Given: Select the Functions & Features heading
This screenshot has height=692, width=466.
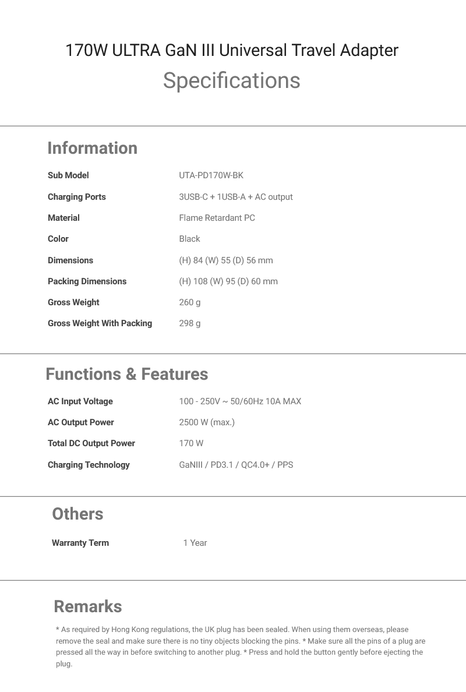Looking at the screenshot, I should (126, 374).
